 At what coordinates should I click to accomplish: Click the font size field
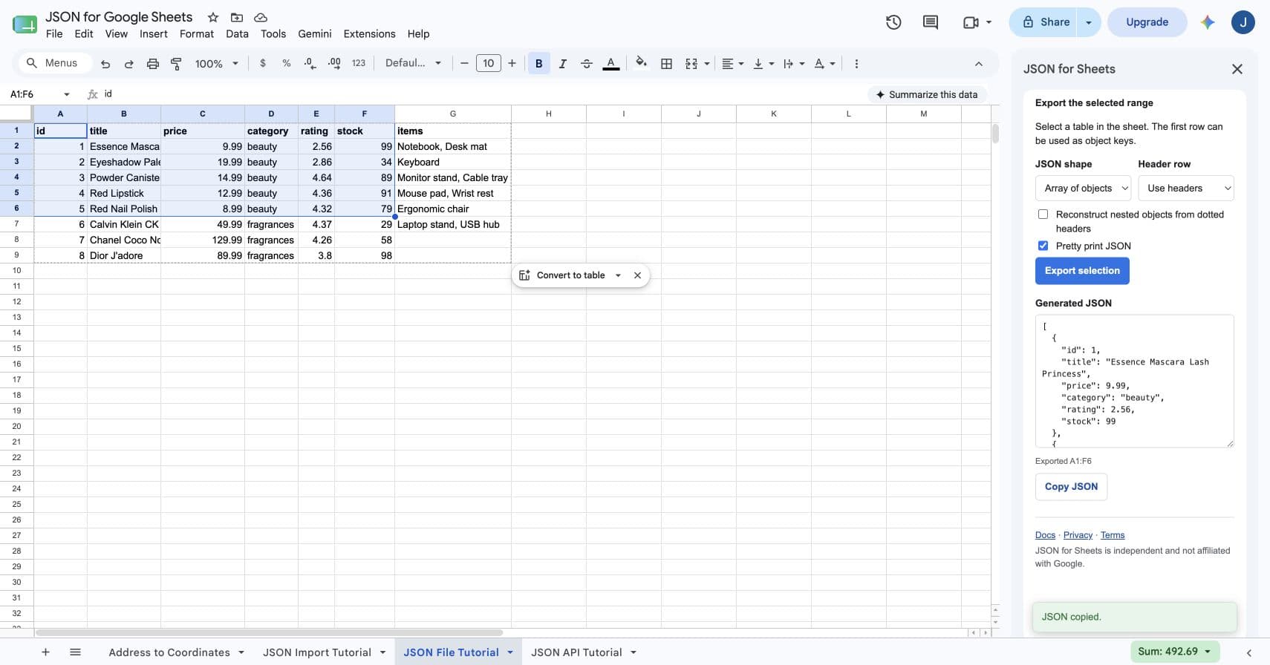coord(488,64)
